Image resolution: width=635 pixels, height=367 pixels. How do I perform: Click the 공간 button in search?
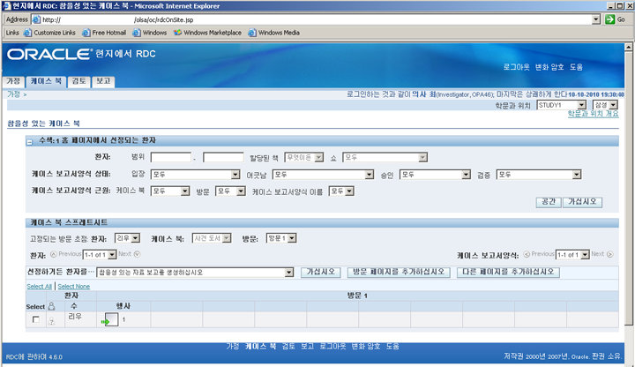coord(548,202)
